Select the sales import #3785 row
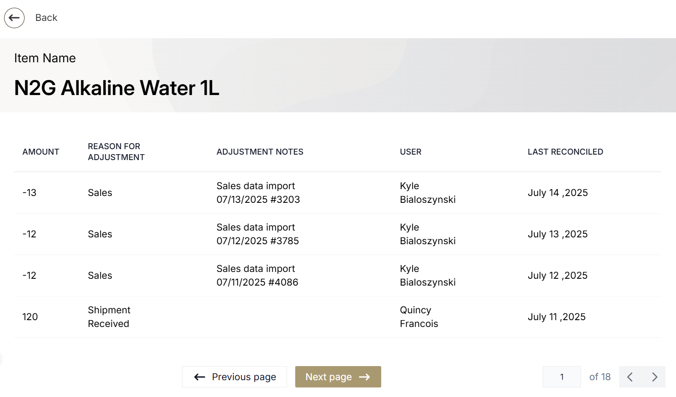This screenshot has height=397, width=676. tap(257, 234)
